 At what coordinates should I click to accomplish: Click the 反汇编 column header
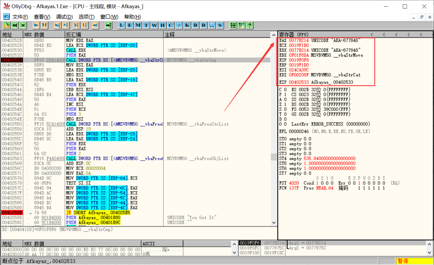coord(114,35)
